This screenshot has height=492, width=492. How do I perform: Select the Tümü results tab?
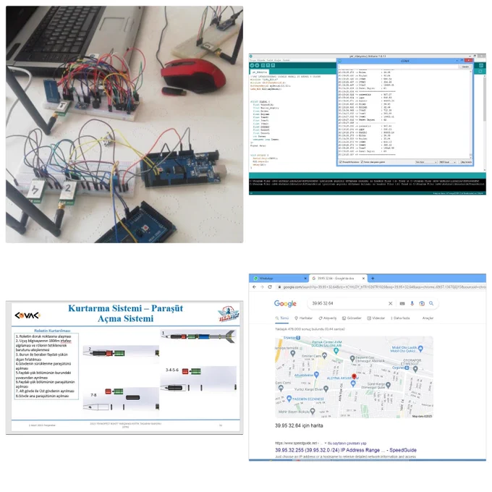(x=281, y=318)
